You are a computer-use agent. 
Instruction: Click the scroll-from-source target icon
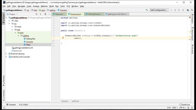[x=36, y=14]
